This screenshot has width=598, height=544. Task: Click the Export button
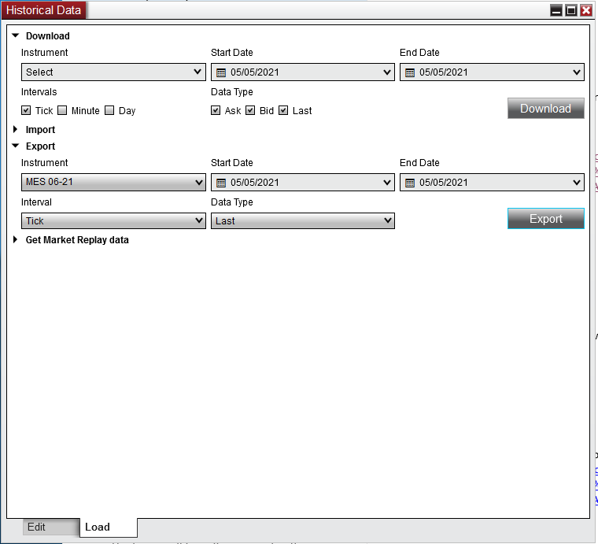click(546, 219)
